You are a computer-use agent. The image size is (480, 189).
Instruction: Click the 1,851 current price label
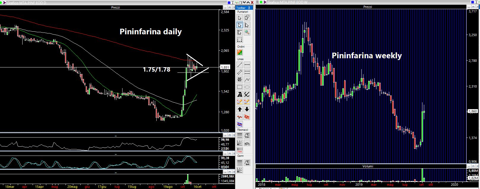(x=225, y=67)
